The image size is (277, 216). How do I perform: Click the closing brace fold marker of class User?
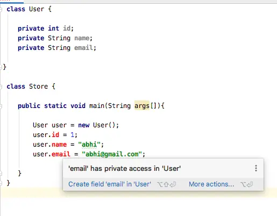(x=1, y=67)
